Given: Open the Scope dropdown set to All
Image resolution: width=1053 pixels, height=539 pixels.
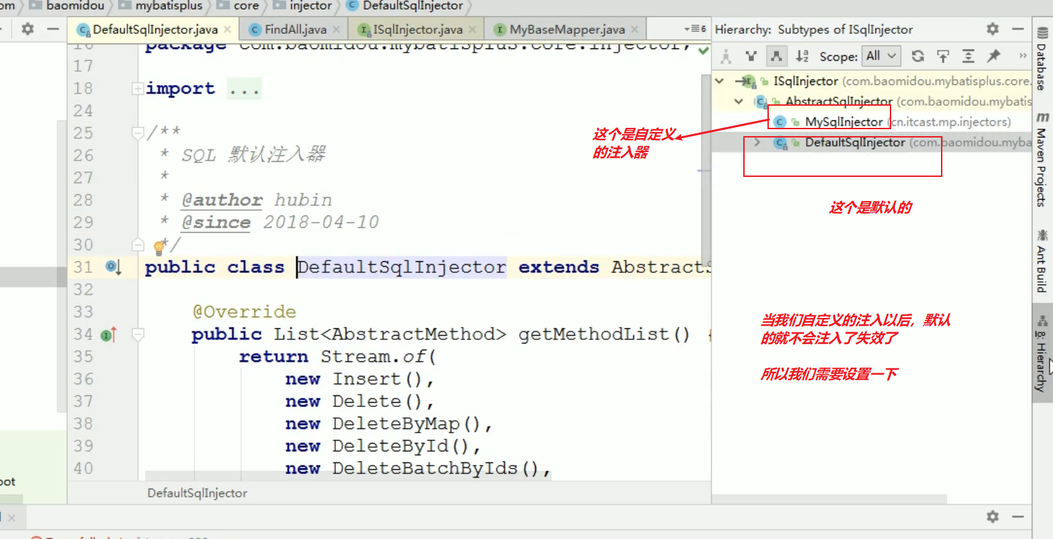Looking at the screenshot, I should pos(882,56).
